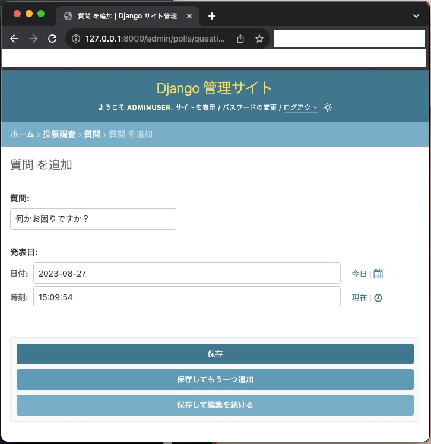Click the 今日 link
Image resolution: width=431 pixels, height=444 pixels.
(x=359, y=274)
